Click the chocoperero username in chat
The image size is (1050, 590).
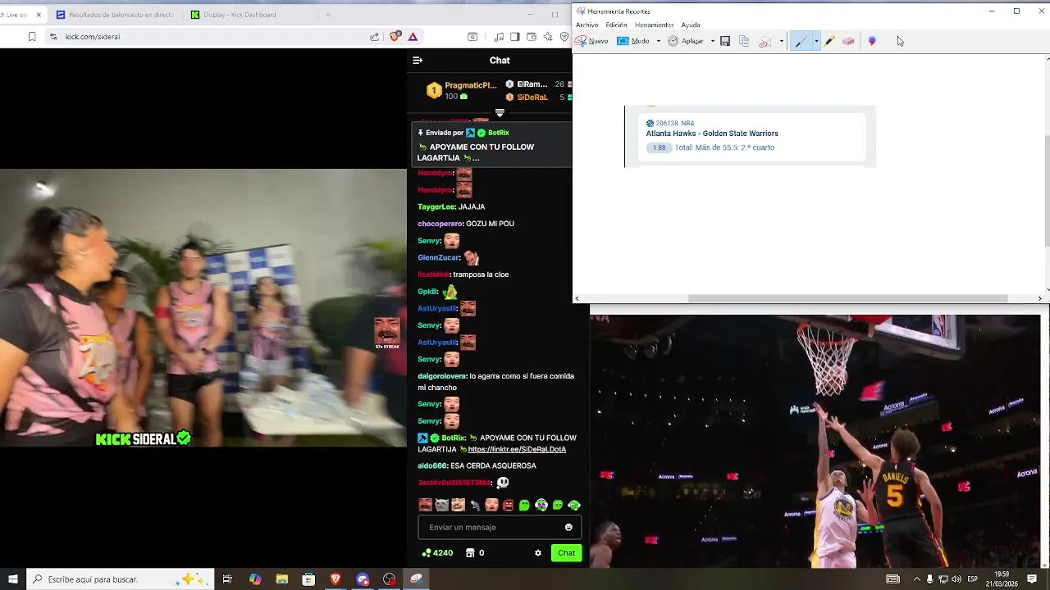[441, 224]
